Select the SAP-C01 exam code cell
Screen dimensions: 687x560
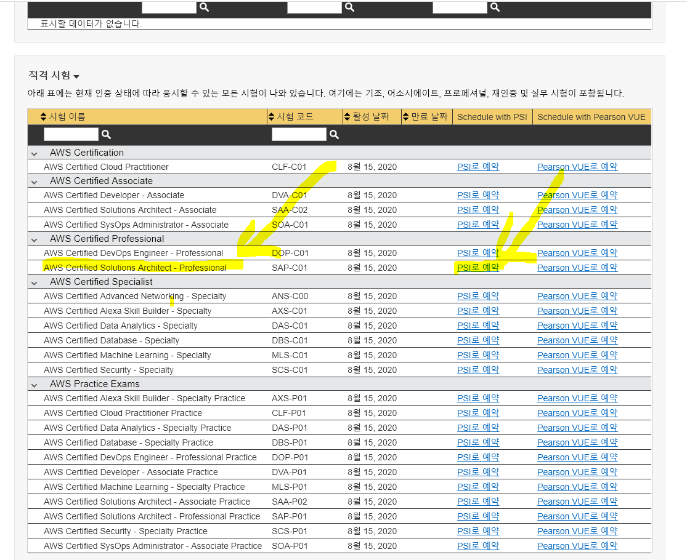(289, 268)
